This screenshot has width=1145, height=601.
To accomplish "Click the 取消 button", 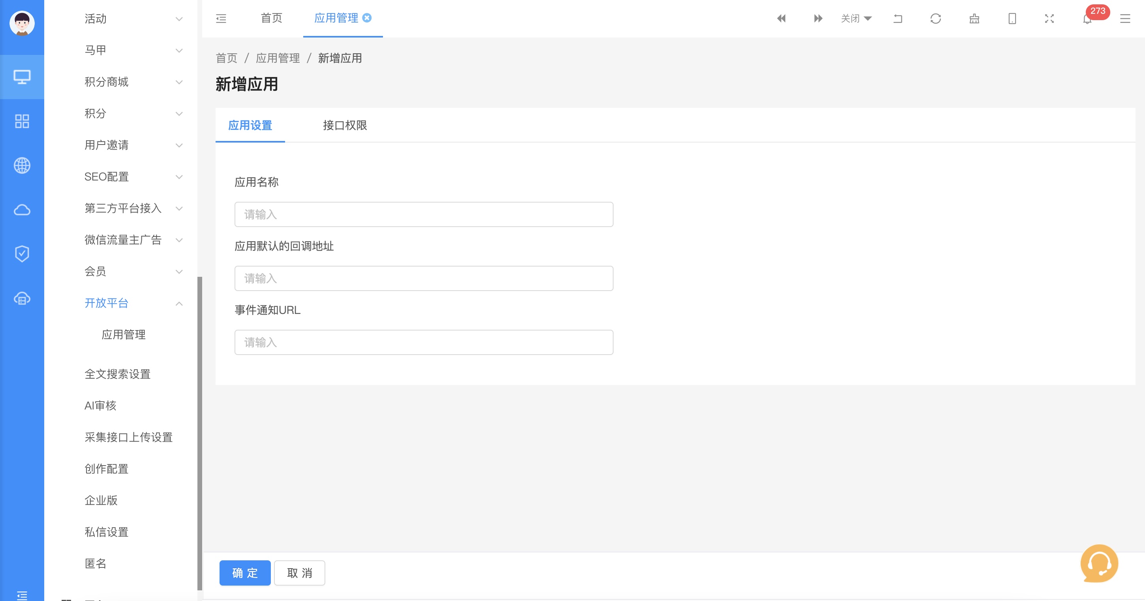I will point(299,573).
